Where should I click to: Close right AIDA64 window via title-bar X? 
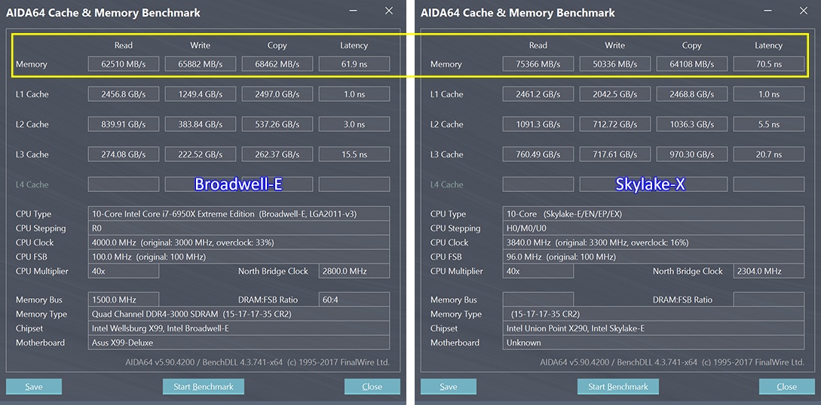click(x=804, y=11)
